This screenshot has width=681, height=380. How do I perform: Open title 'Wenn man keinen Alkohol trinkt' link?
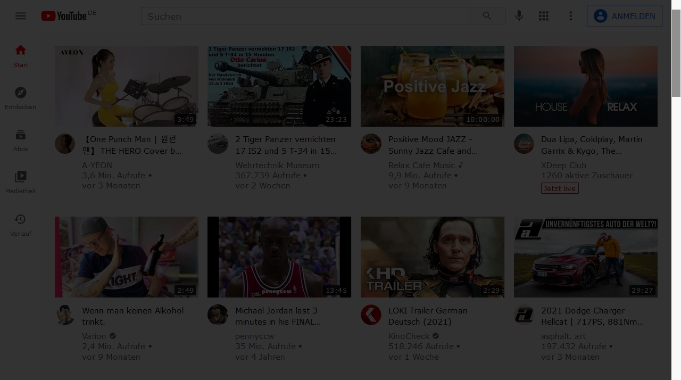tap(132, 316)
